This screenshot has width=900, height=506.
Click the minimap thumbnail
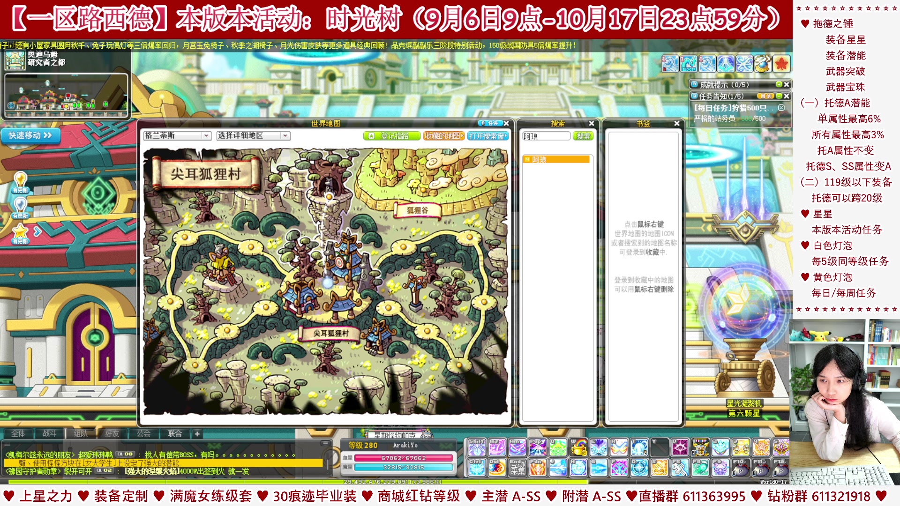click(x=66, y=95)
